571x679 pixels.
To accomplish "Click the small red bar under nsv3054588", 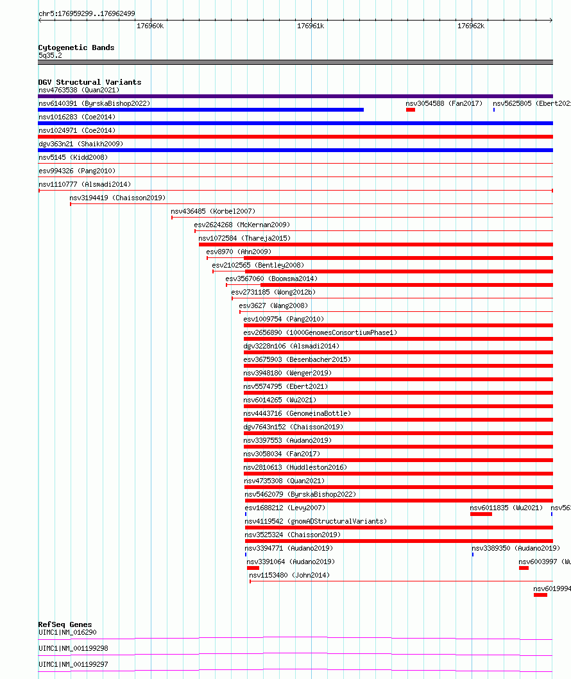I will coord(411,110).
